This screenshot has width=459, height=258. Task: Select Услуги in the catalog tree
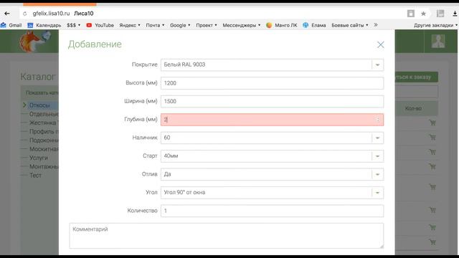[38, 158]
